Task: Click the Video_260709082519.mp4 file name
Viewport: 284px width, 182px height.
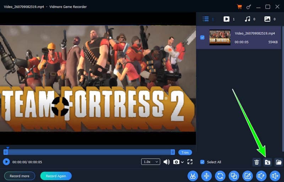Action: pyautogui.click(x=255, y=33)
